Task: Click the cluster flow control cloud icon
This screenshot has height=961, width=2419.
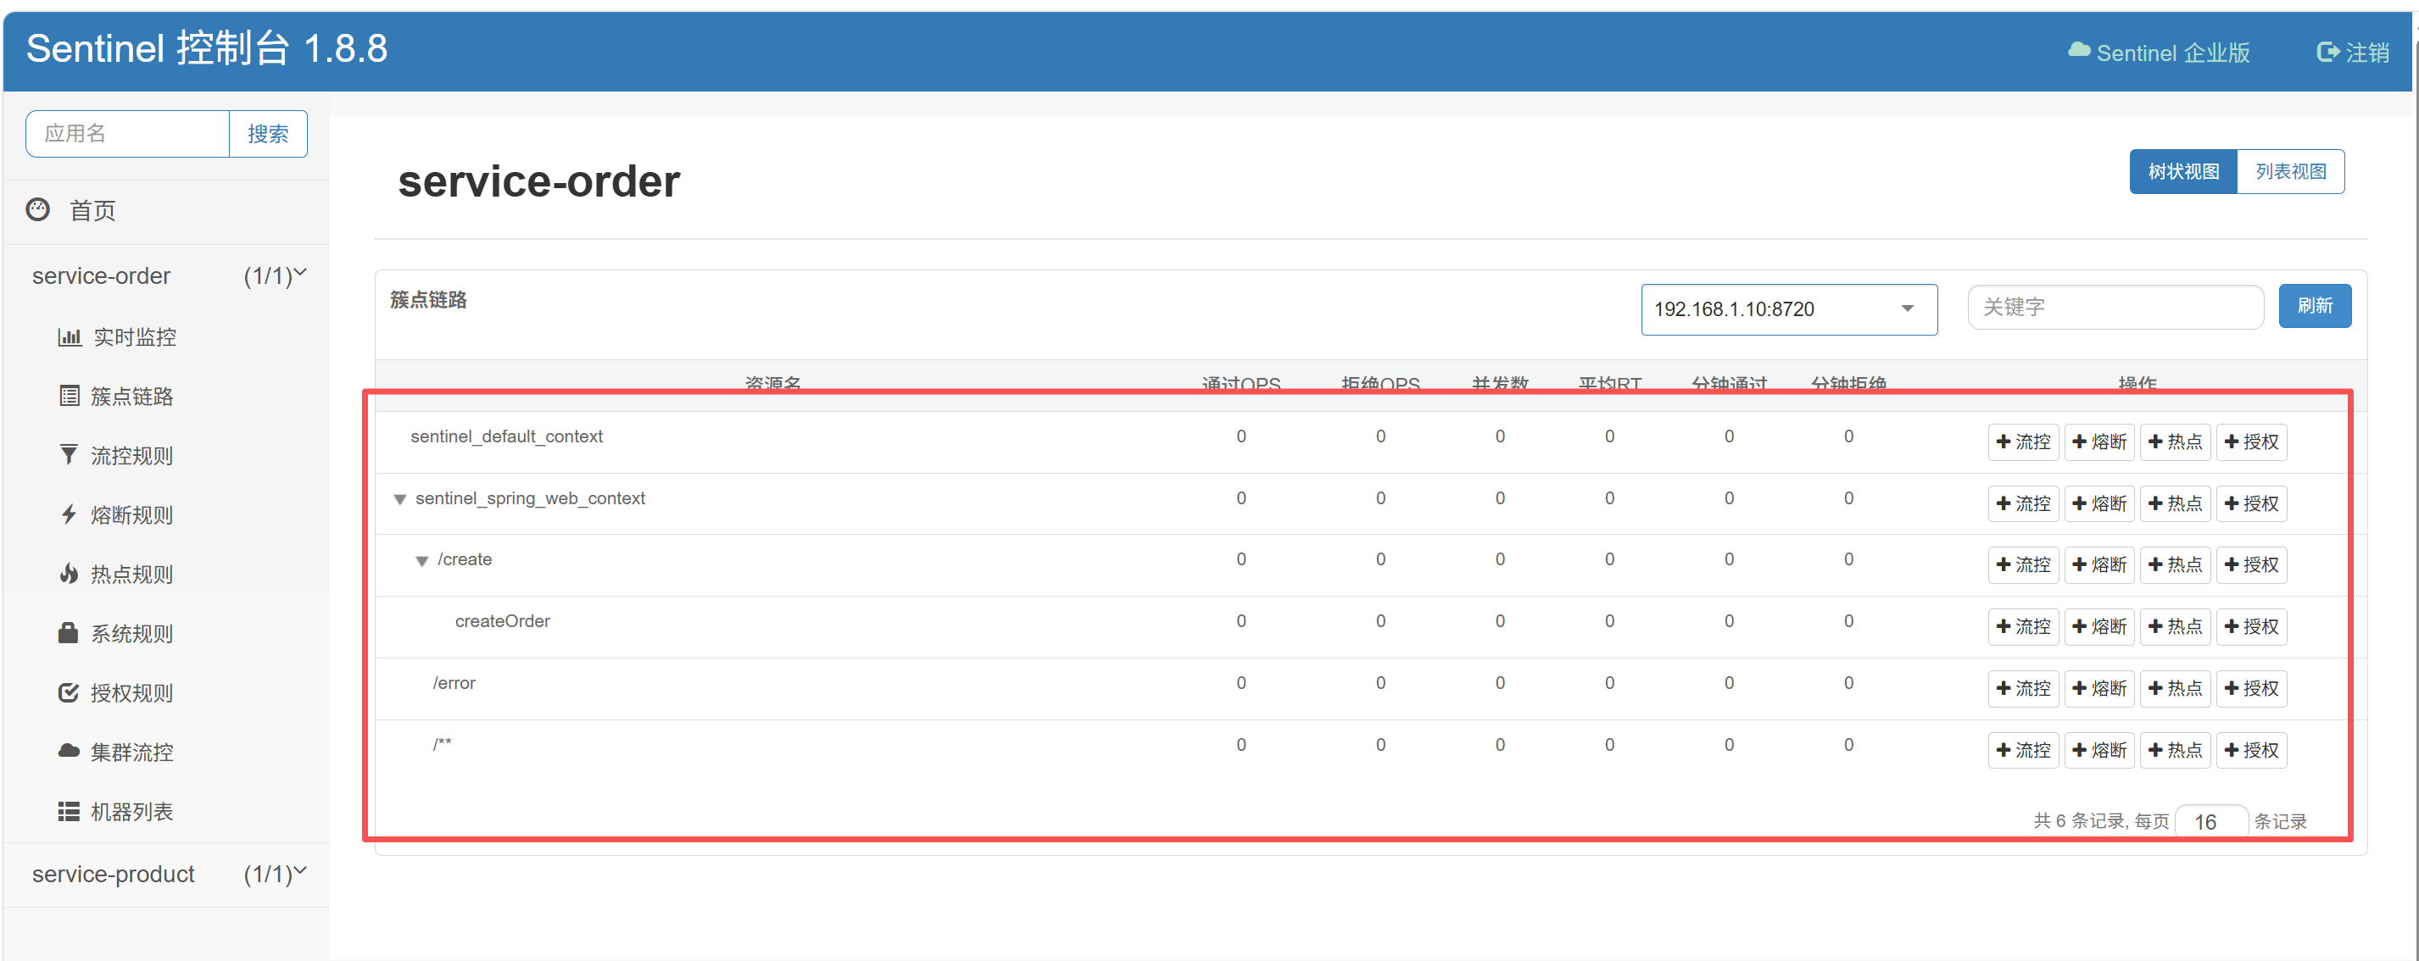Action: (69, 751)
